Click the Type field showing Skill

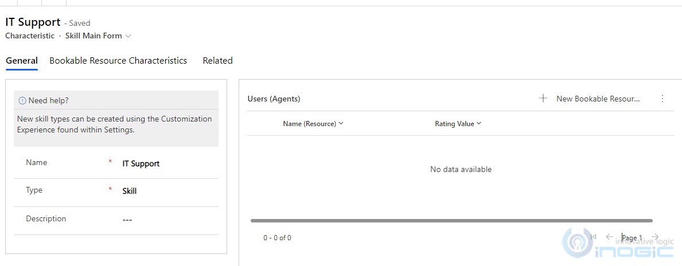[x=116, y=191]
